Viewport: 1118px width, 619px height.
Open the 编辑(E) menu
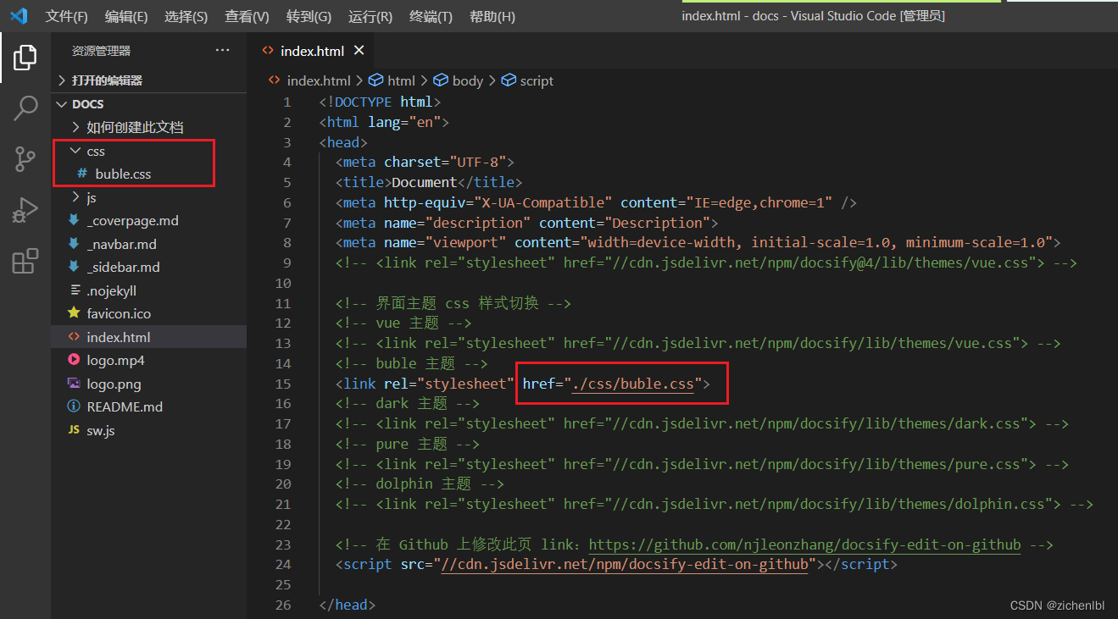point(126,16)
